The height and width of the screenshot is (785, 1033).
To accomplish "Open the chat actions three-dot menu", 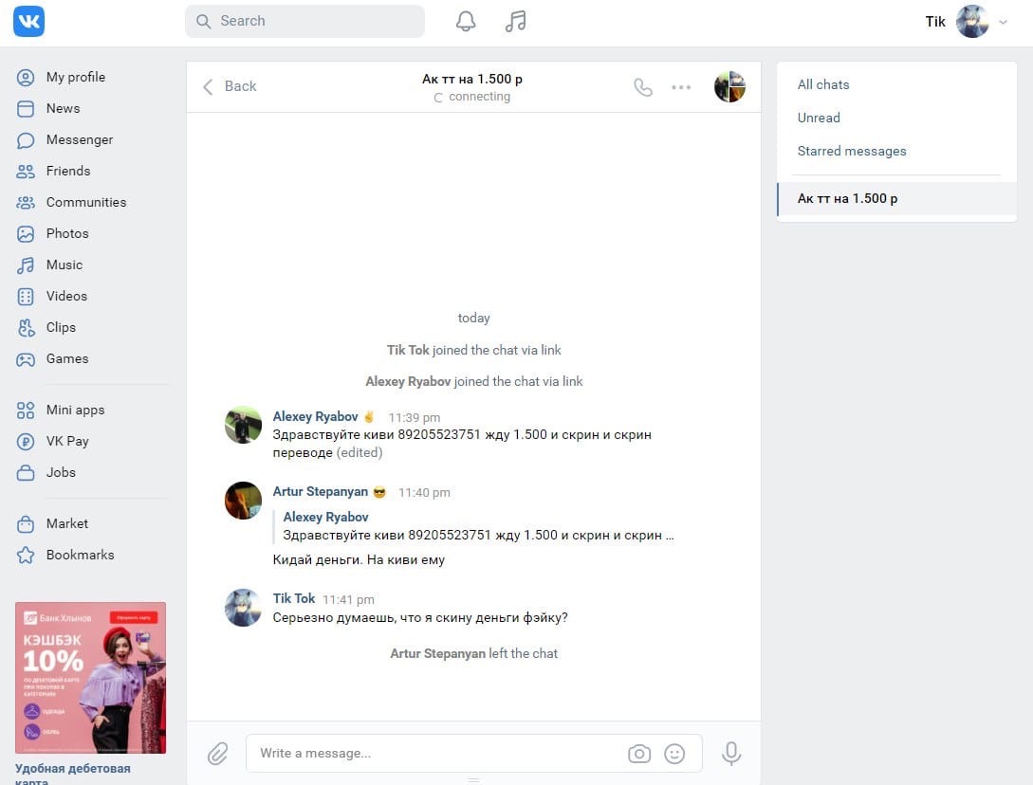I will [681, 87].
